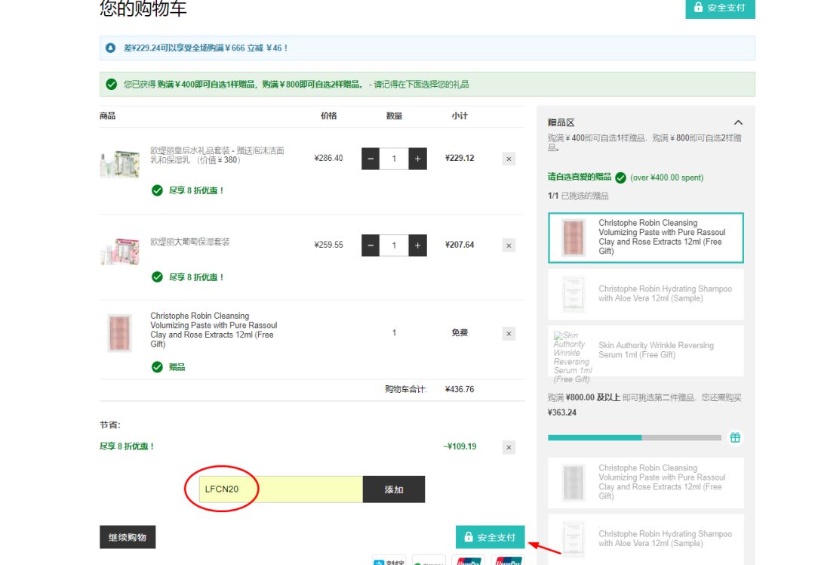
Task: Click the 尽享 8 折优惠 savings label
Action: [127, 446]
